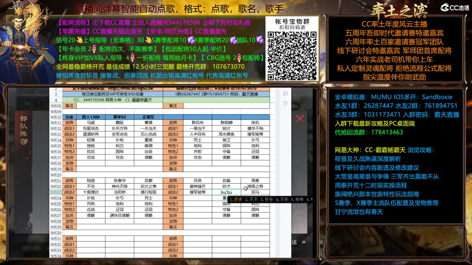Click the cell 避其锋芒
This screenshot has height=265, width=472.
pyautogui.click(x=198, y=187)
